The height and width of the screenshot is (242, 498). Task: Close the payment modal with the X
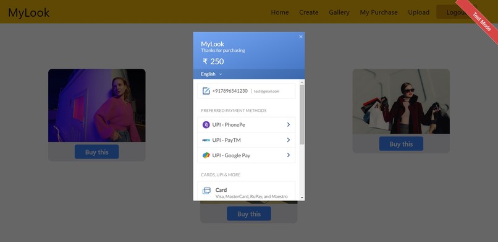click(301, 37)
